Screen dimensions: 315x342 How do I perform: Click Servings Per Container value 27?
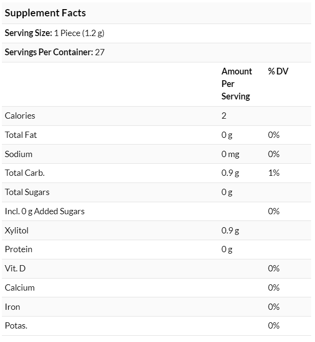(x=100, y=52)
